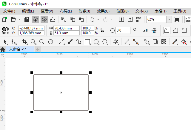Select the Interactive Fill bucket tool
This screenshot has width=191, height=130.
[x=184, y=42]
